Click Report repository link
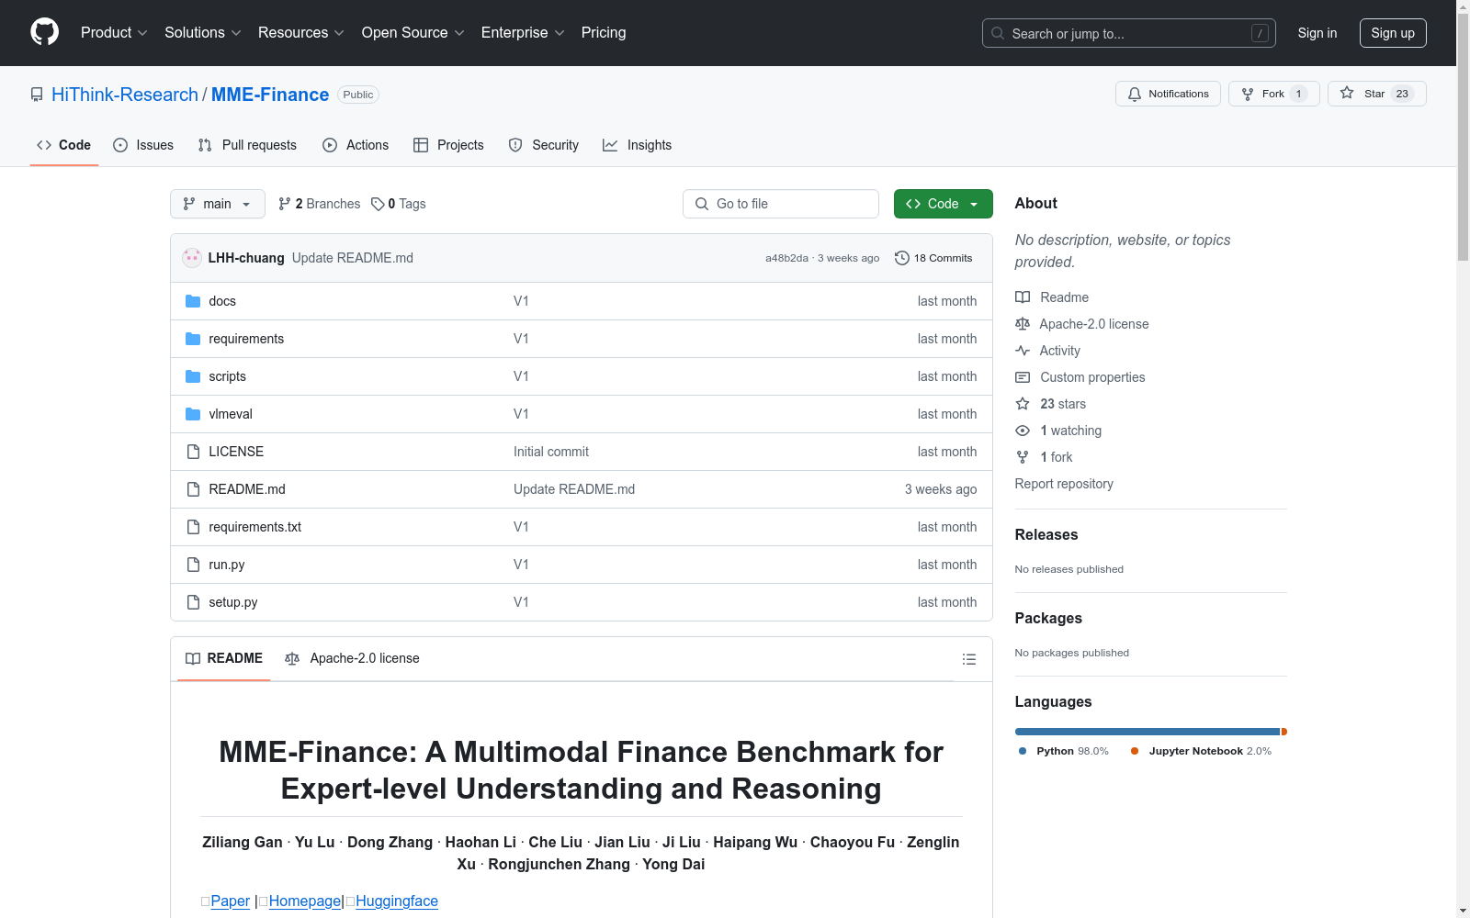1470x918 pixels. tap(1064, 484)
